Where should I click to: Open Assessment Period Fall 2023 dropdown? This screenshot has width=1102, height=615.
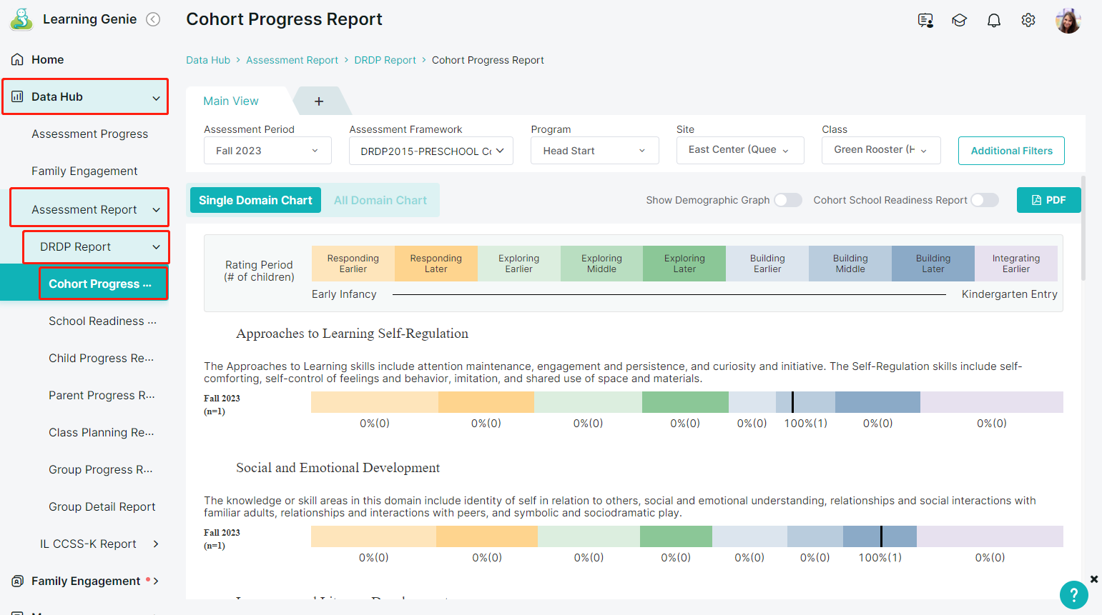tap(267, 151)
